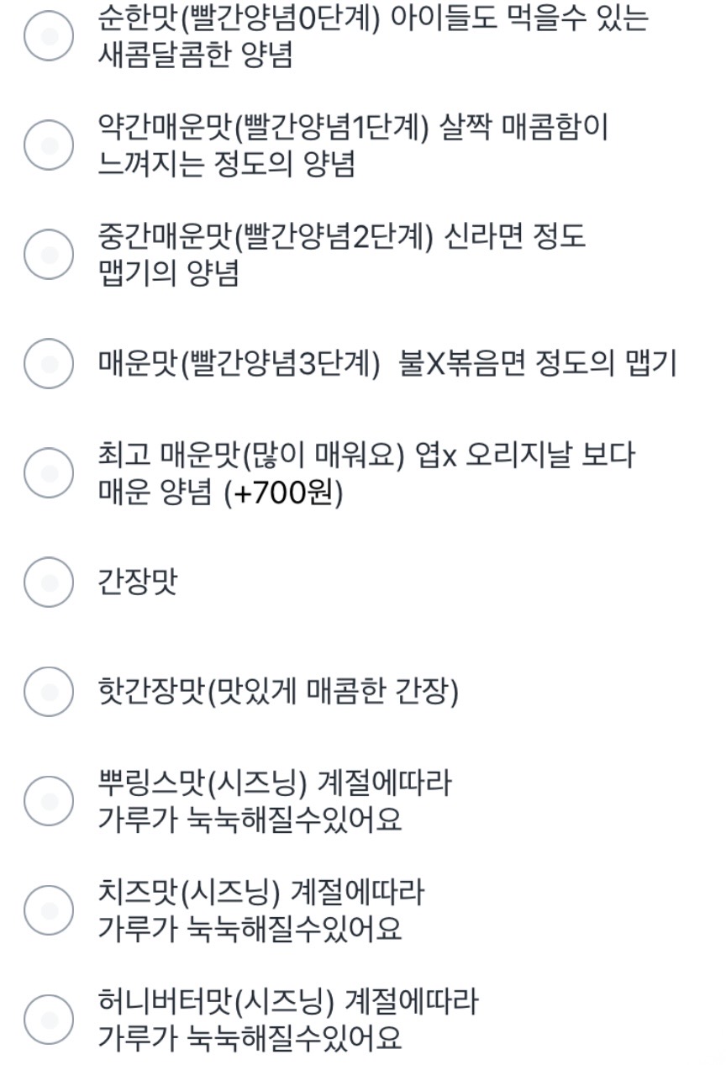Tap the 핫간장맛(맛있게 매콤한 간장) label

278,692
